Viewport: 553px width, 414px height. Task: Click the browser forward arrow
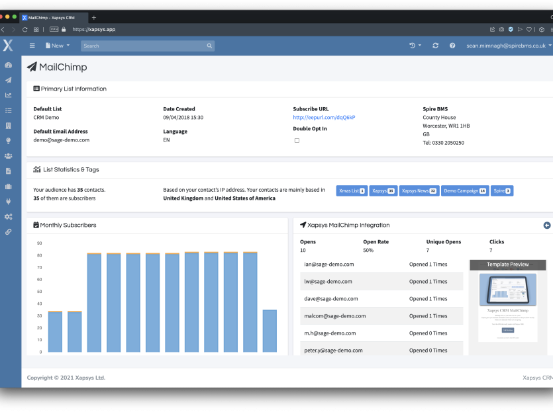(x=13, y=30)
